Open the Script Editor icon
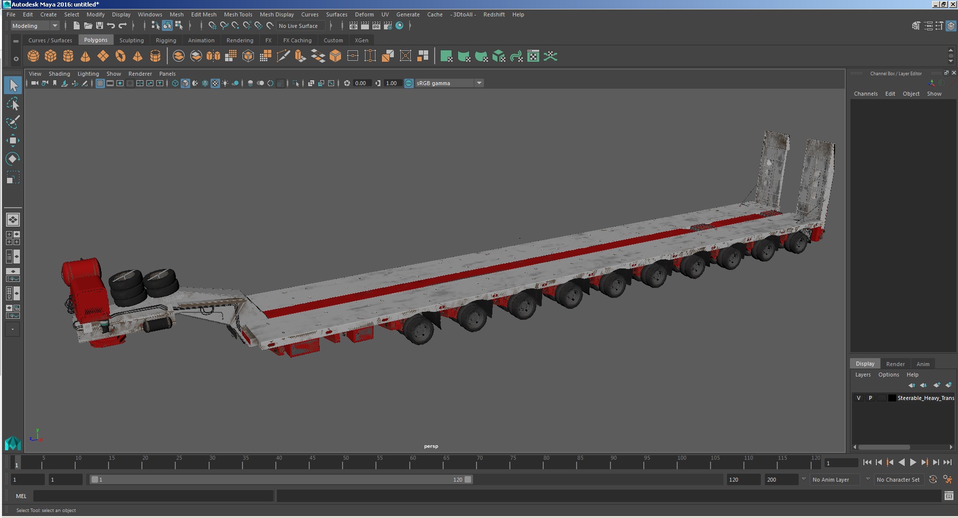The width and height of the screenshot is (958, 518). (949, 496)
